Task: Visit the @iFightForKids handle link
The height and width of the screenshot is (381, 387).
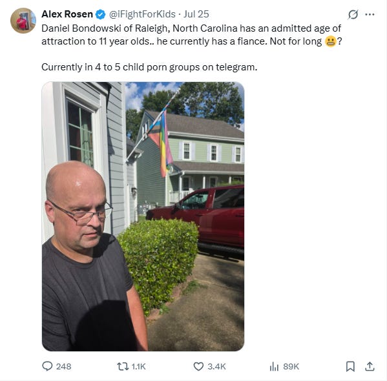Action: (142, 14)
